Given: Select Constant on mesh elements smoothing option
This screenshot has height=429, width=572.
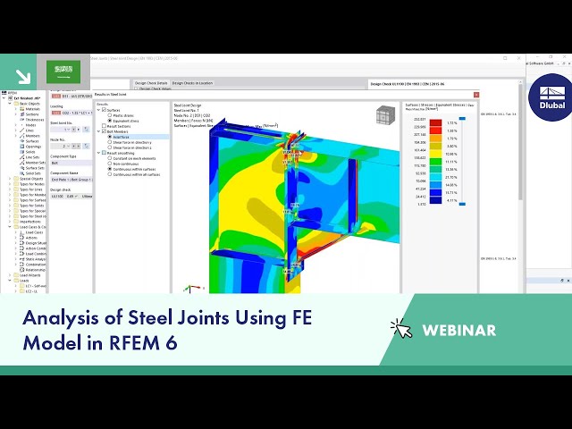Looking at the screenshot, I should pos(109,158).
